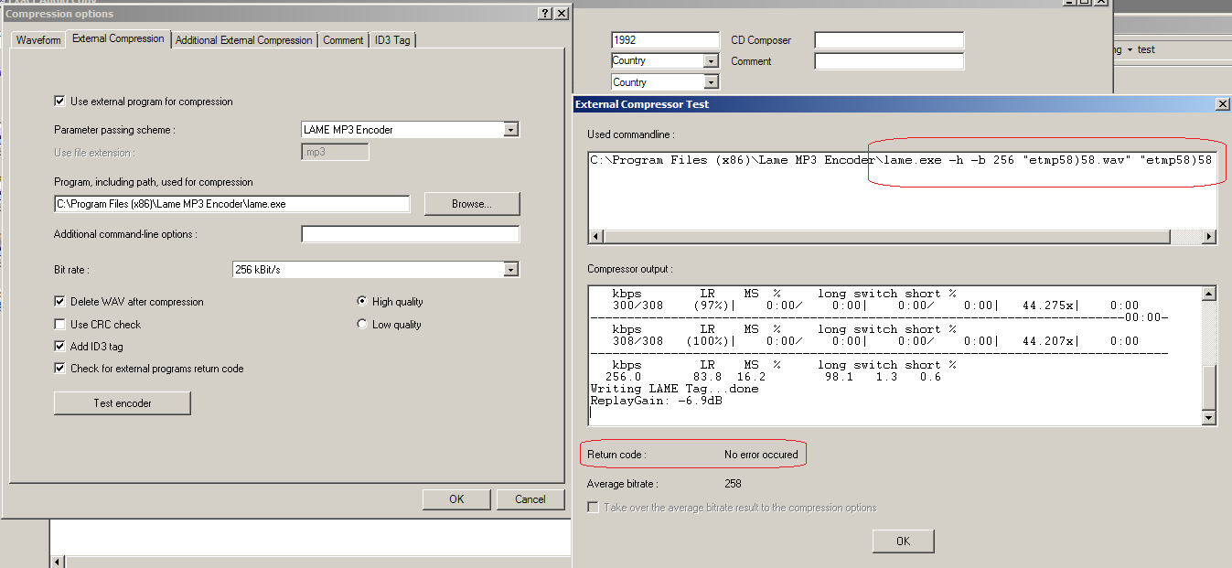Select the External Compression tab
The image size is (1232, 568).
119,38
